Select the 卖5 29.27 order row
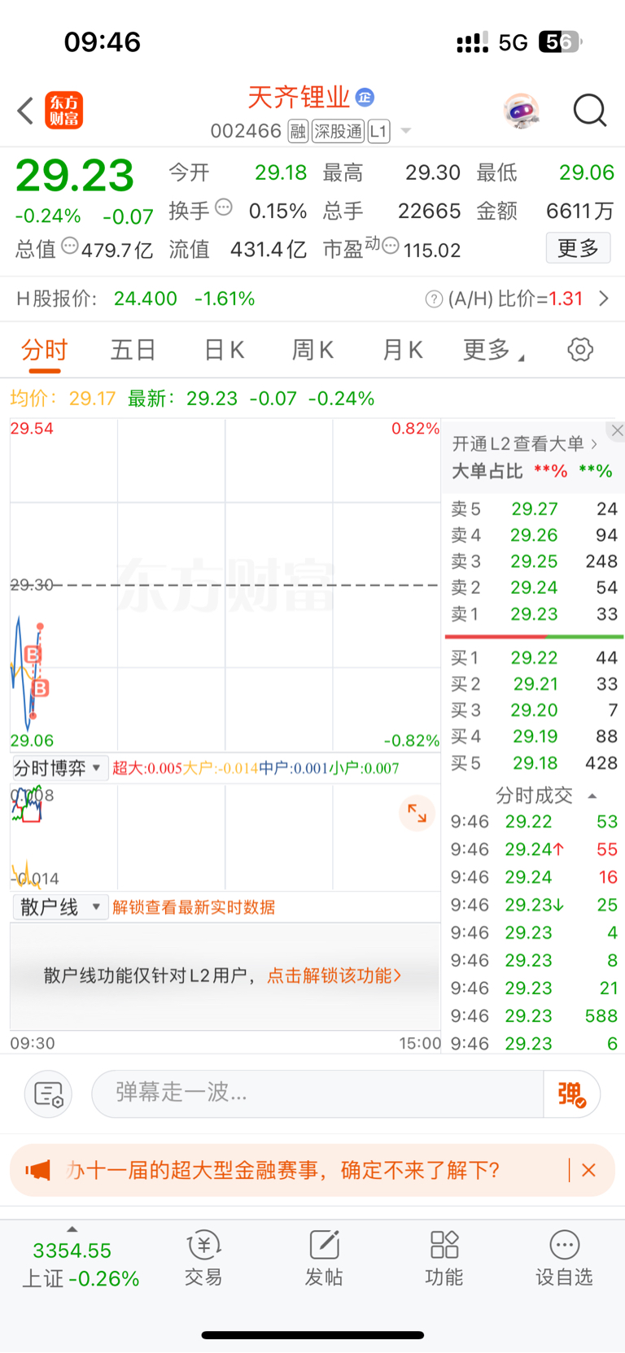Image resolution: width=625 pixels, height=1353 pixels. [x=534, y=509]
